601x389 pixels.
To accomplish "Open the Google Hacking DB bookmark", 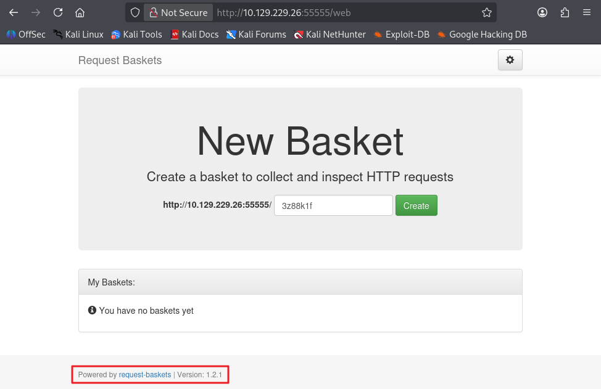I will pyautogui.click(x=482, y=35).
